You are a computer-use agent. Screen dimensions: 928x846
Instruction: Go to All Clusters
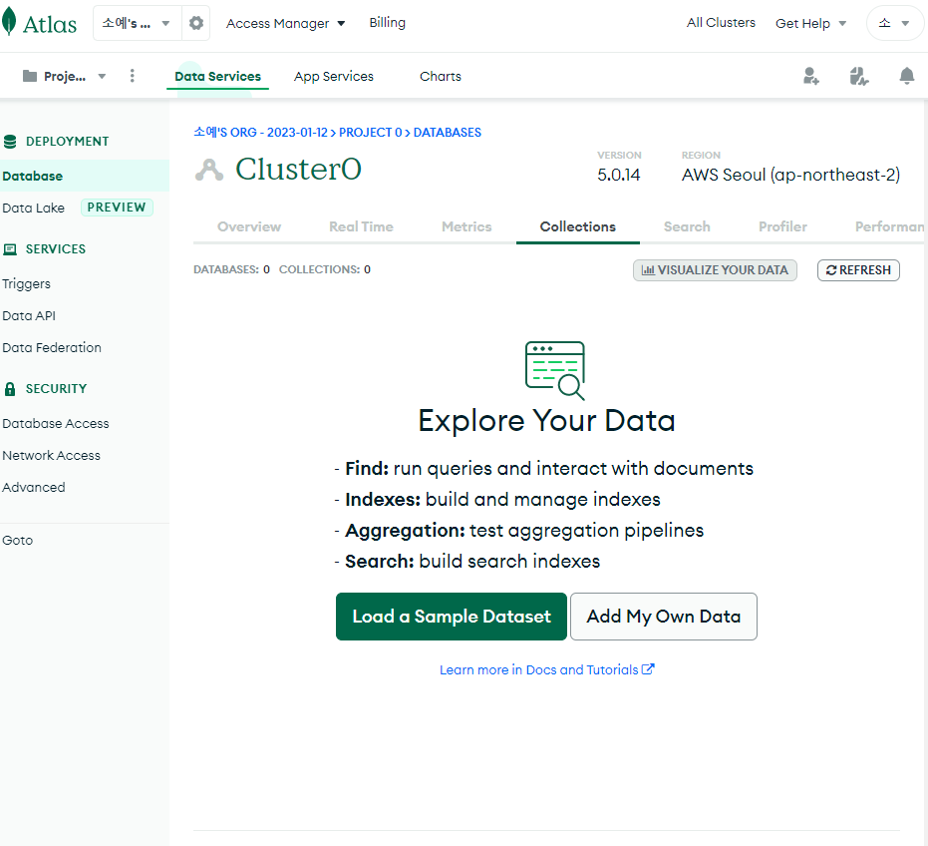(721, 23)
